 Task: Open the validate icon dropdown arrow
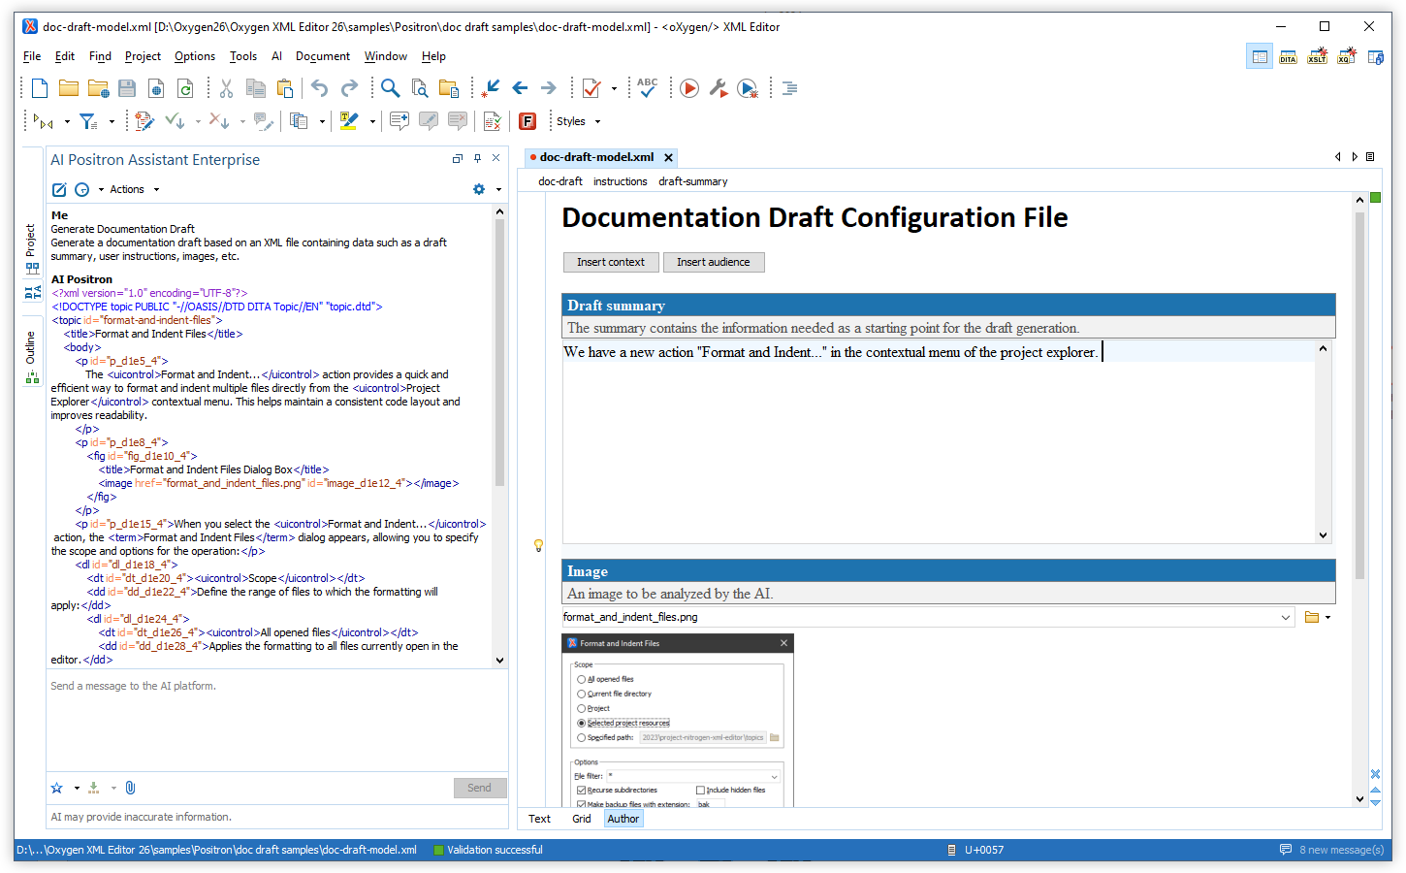coord(614,88)
